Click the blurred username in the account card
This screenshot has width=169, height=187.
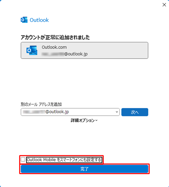[53, 54]
